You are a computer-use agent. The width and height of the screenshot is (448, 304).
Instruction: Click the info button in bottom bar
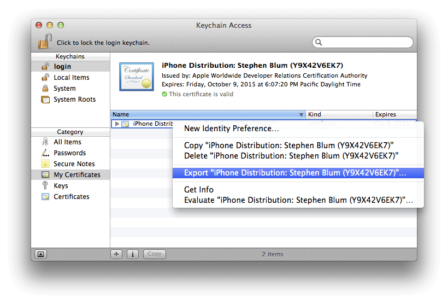point(132,254)
